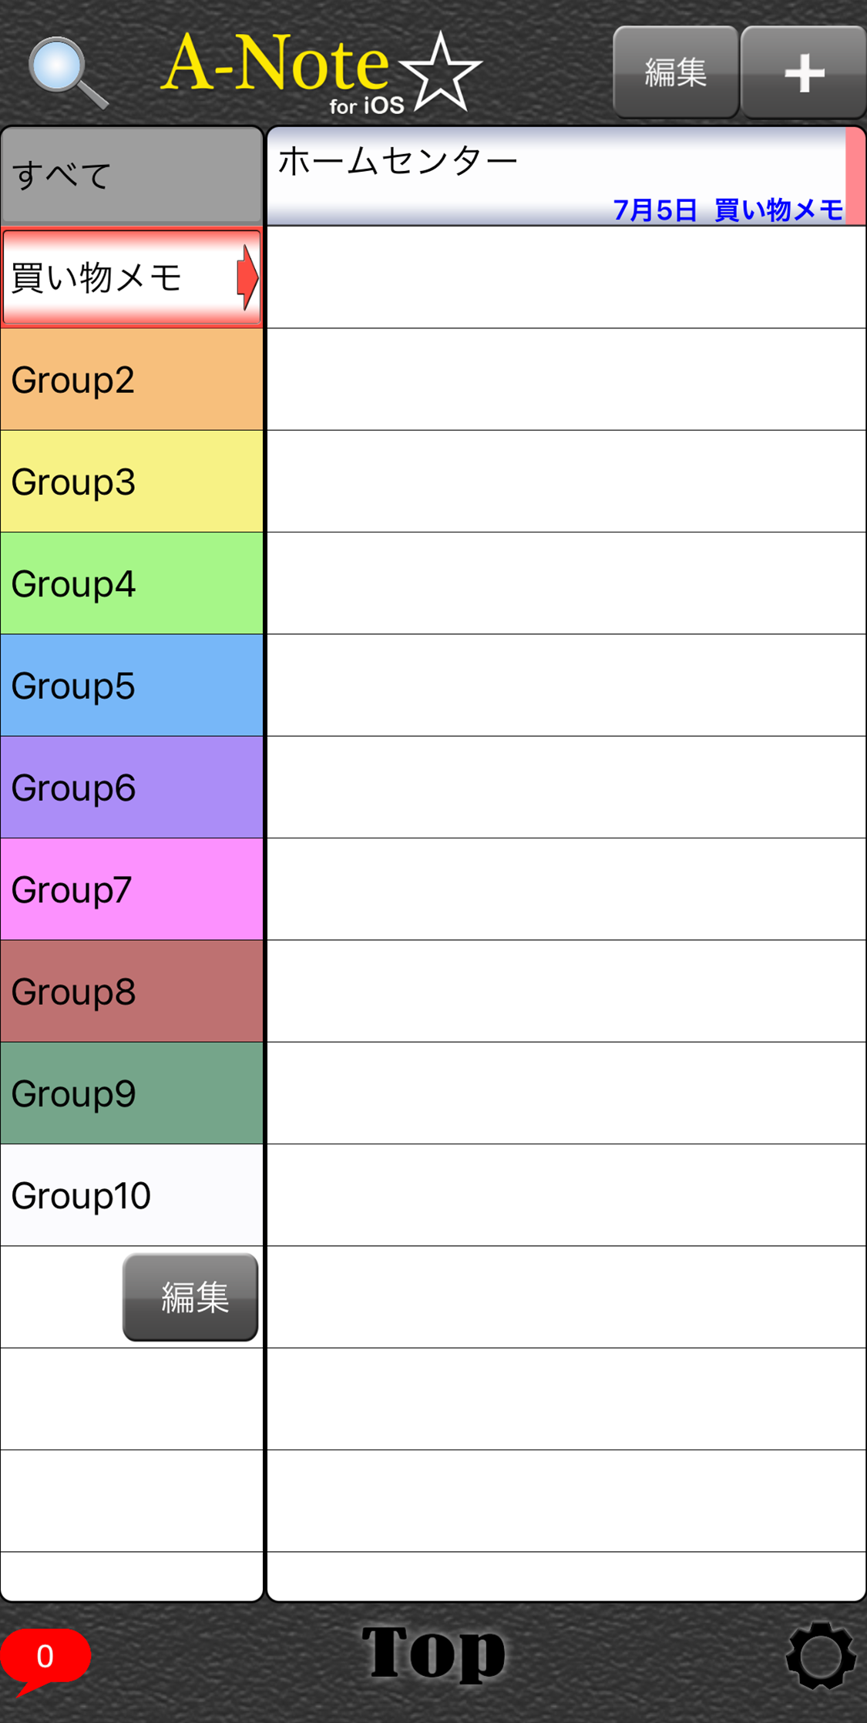Tap the star icon beside the A-Note title

tap(440, 72)
